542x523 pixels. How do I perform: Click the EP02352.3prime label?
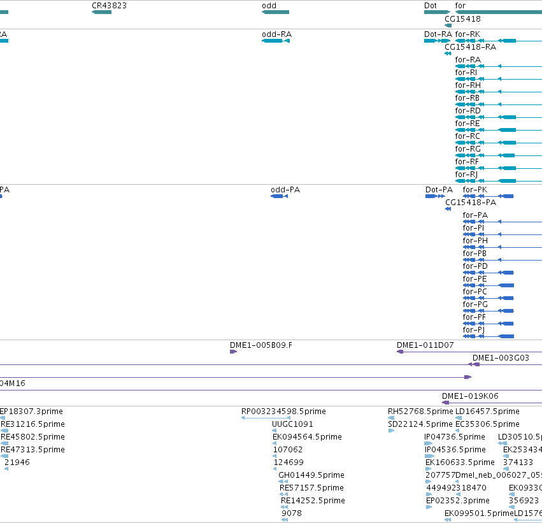pyautogui.click(x=458, y=501)
